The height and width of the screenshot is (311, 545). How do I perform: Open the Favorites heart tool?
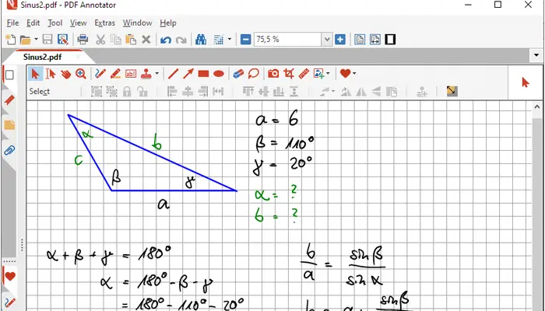345,74
